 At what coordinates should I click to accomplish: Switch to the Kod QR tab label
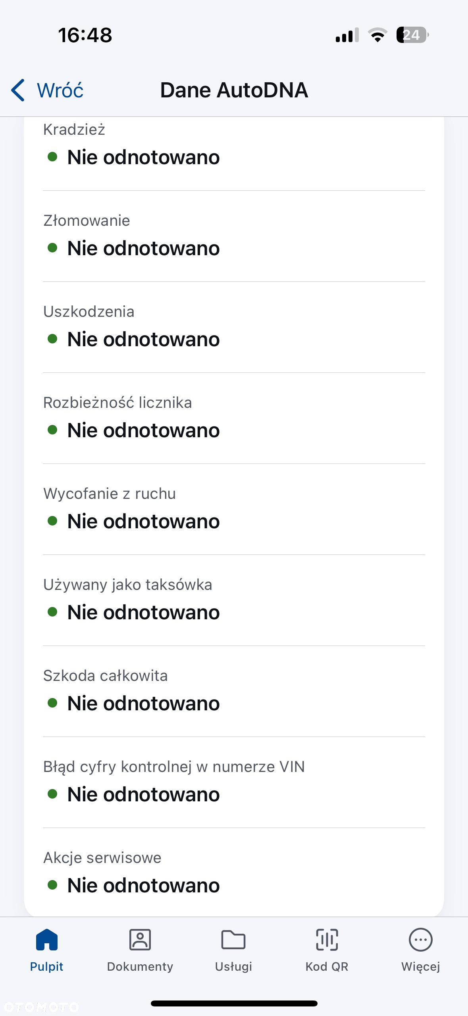[x=327, y=966]
